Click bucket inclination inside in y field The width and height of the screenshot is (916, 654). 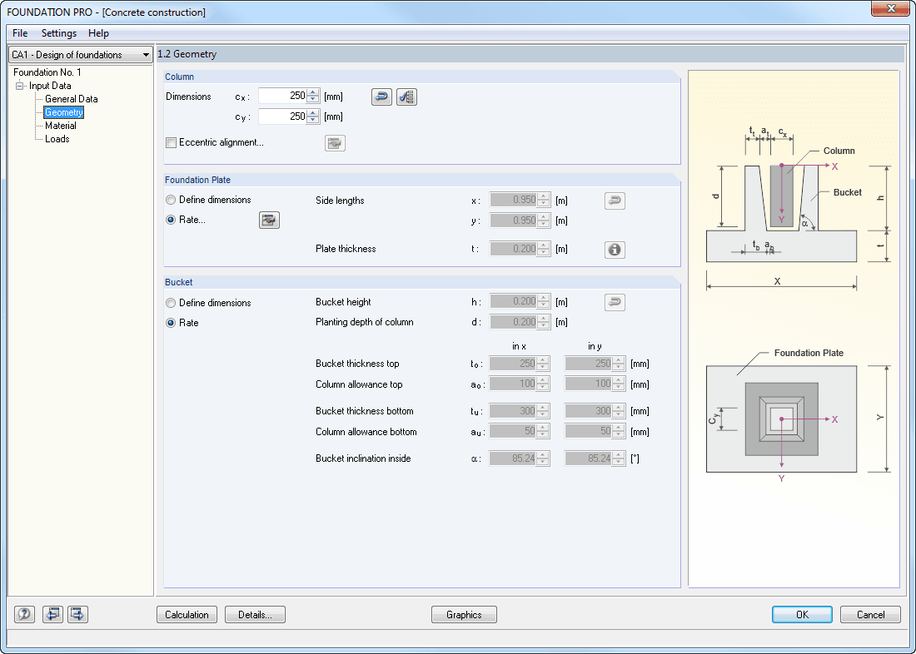coord(589,458)
